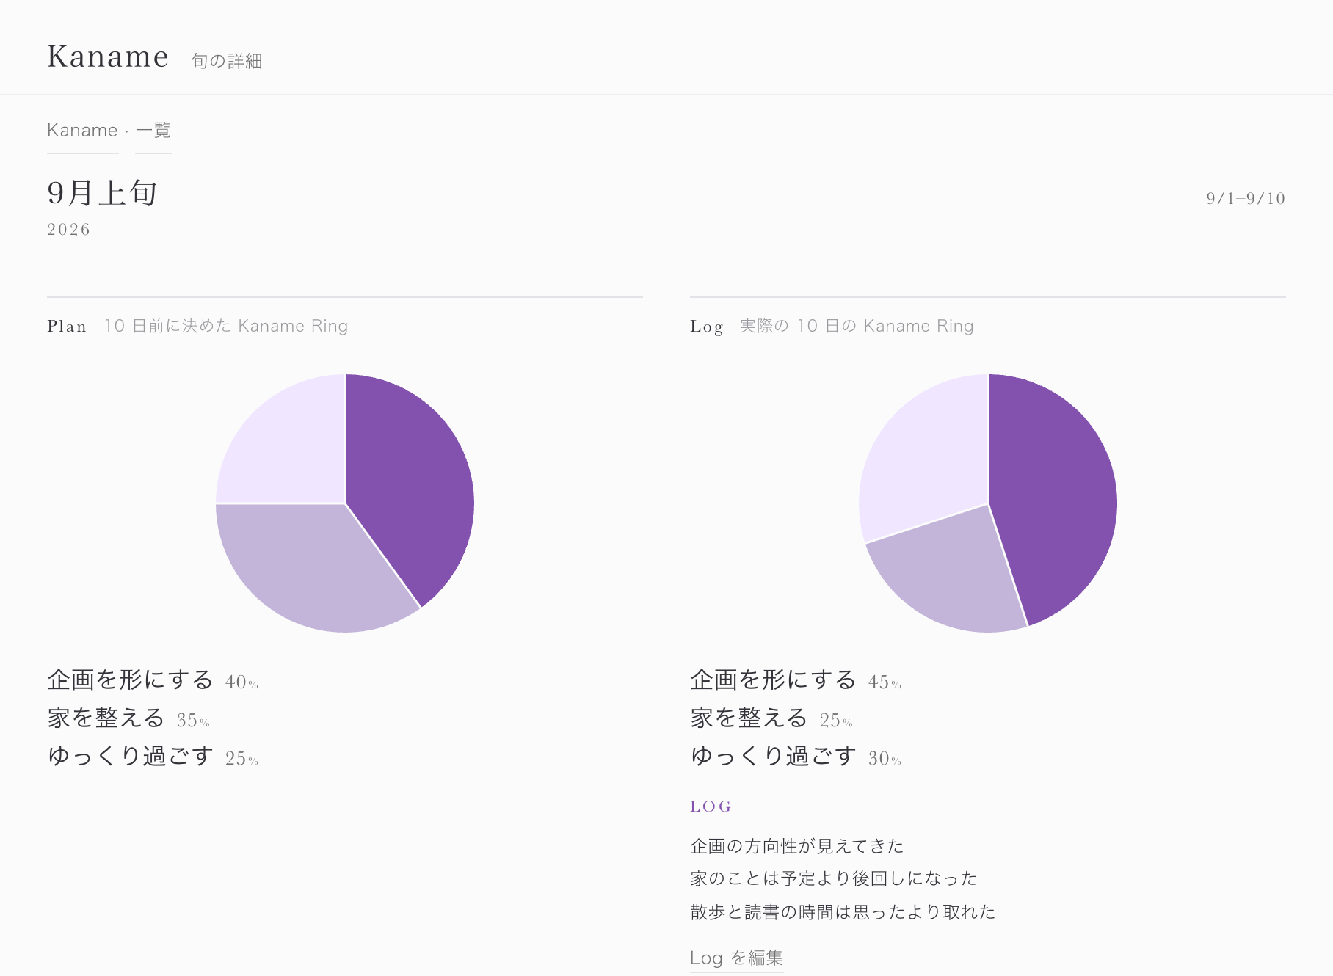Click the Log section label above the ring
1333x976 pixels.
[x=707, y=327]
